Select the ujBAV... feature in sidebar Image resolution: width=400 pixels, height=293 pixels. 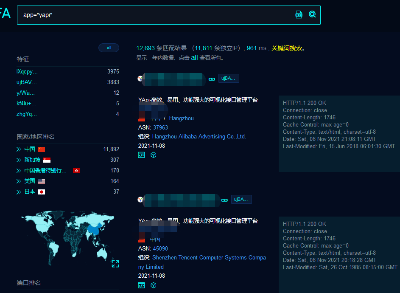pos(27,82)
